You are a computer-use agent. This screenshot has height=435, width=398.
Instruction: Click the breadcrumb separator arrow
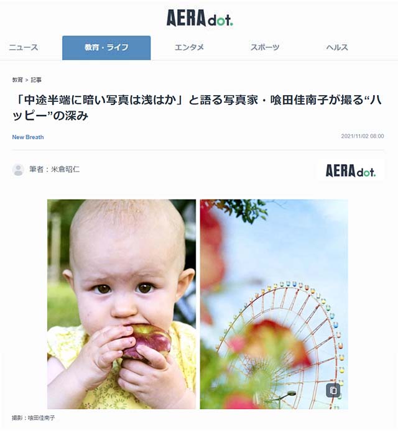[x=27, y=80]
